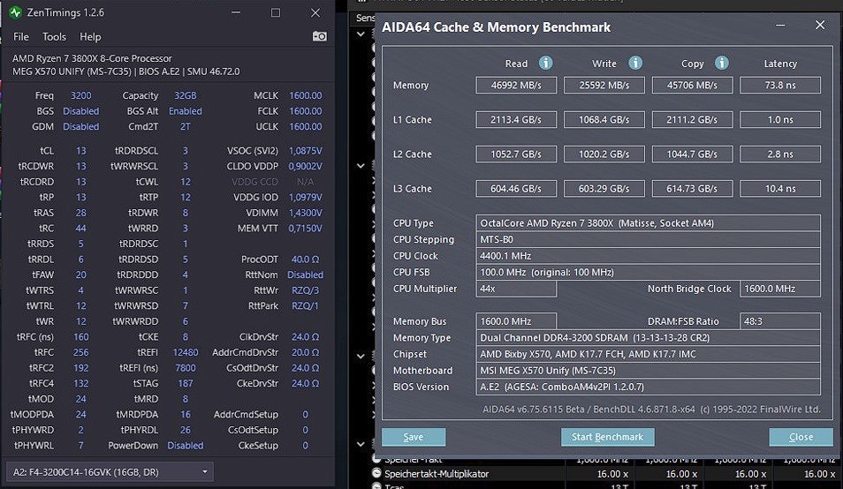
Task: Click the ZenTimings app logo icon
Action: pos(16,12)
